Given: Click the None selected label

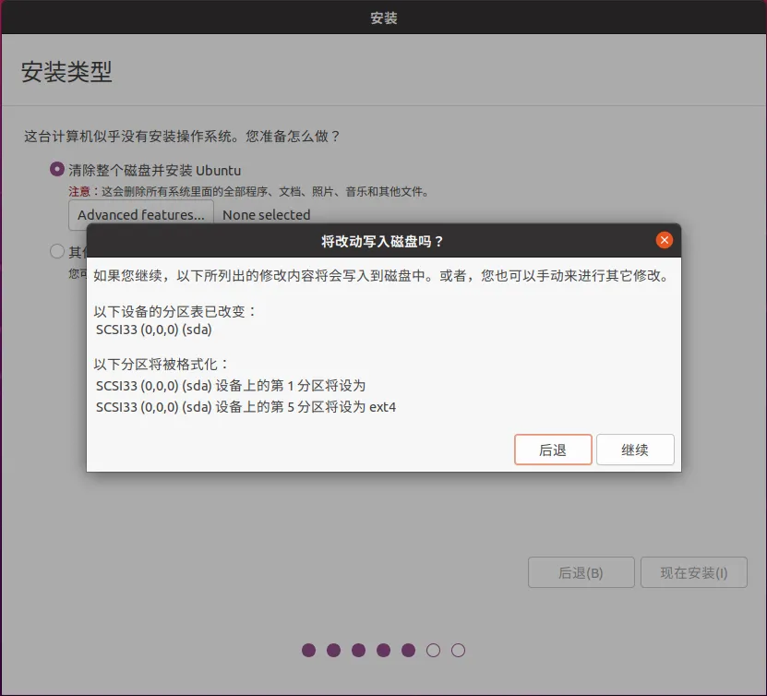Looking at the screenshot, I should (x=266, y=215).
